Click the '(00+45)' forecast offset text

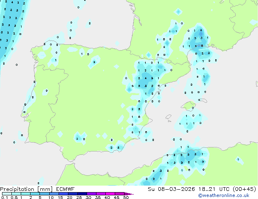244,189
